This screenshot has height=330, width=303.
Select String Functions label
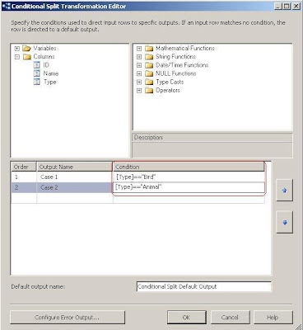175,57
